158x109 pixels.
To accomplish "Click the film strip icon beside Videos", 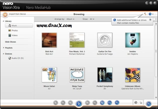I will point(10,35).
